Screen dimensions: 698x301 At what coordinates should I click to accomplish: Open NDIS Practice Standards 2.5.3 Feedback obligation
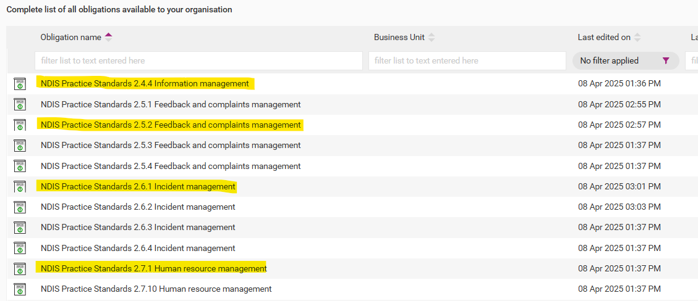coord(171,145)
